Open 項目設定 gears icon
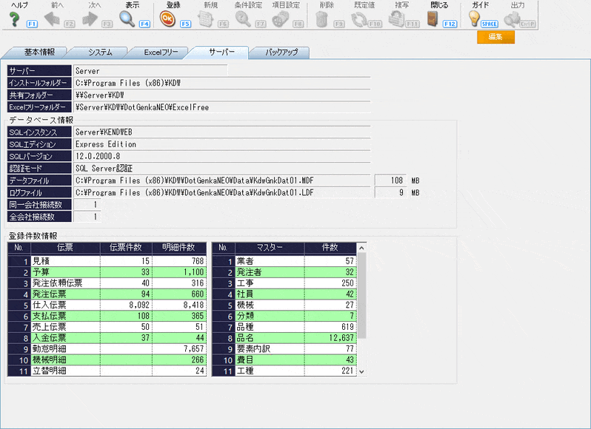591x429 pixels. pos(281,18)
